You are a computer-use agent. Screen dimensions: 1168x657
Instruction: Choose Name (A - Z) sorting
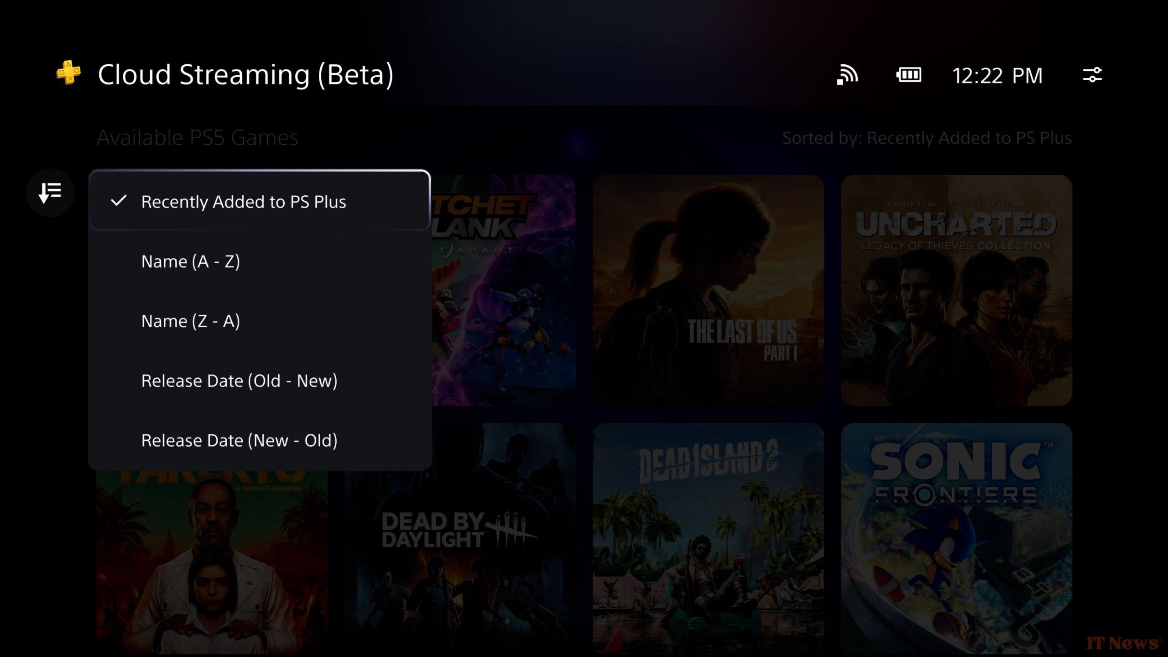(x=260, y=261)
